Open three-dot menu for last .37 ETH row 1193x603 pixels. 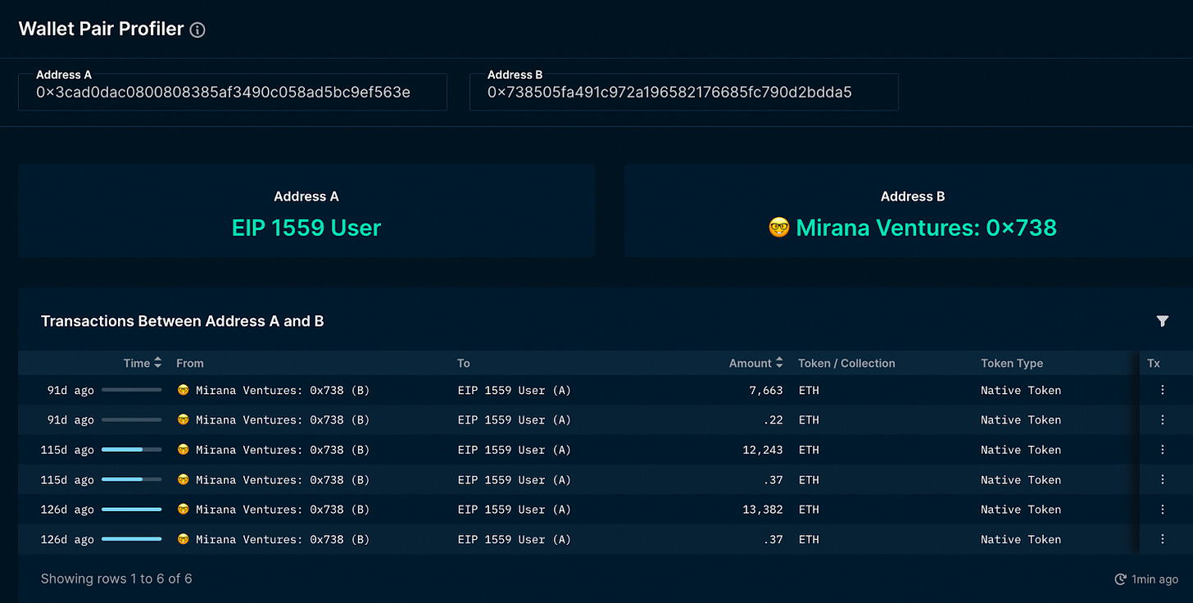tap(1162, 539)
